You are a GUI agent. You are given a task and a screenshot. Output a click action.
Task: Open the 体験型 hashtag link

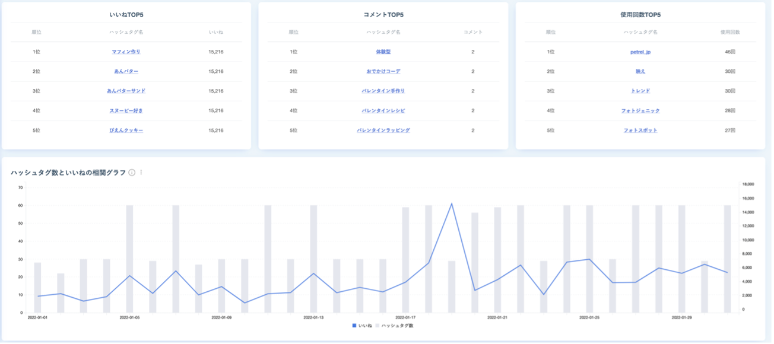[383, 52]
